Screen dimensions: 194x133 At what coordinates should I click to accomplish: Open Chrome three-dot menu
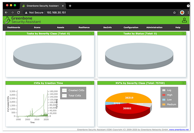click(188, 13)
